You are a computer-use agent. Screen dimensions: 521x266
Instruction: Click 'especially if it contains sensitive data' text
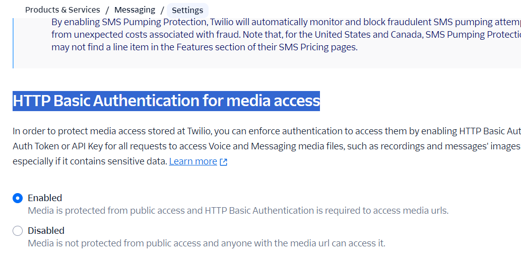[x=90, y=161]
